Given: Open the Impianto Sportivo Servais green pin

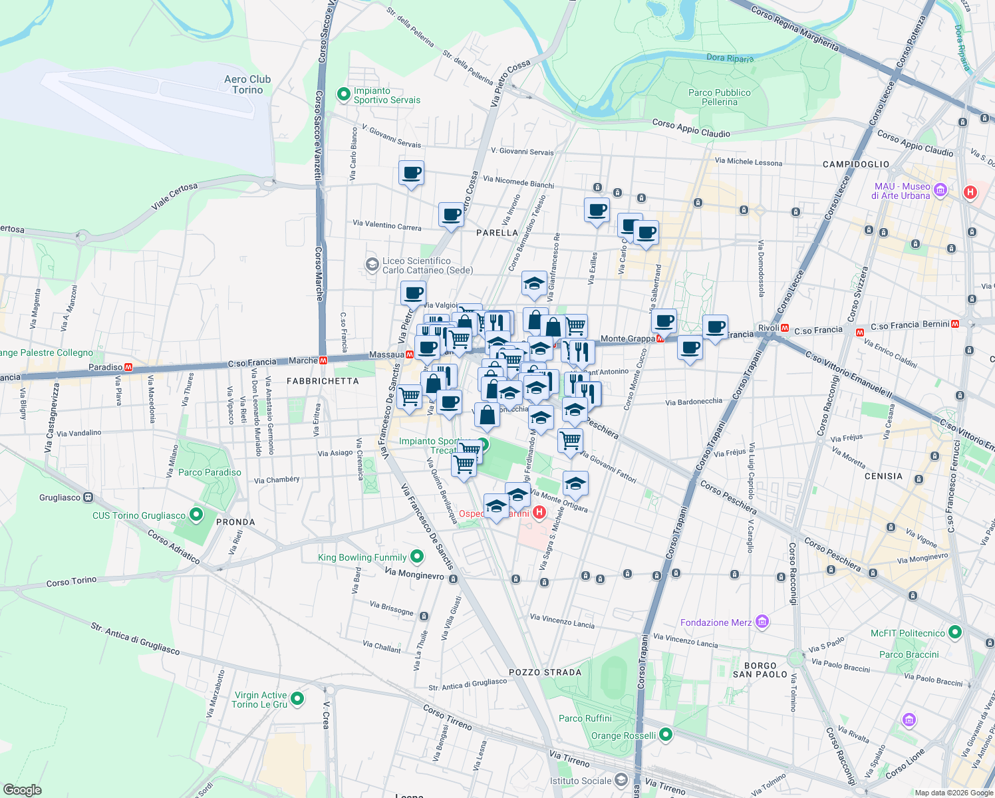Looking at the screenshot, I should 343,95.
